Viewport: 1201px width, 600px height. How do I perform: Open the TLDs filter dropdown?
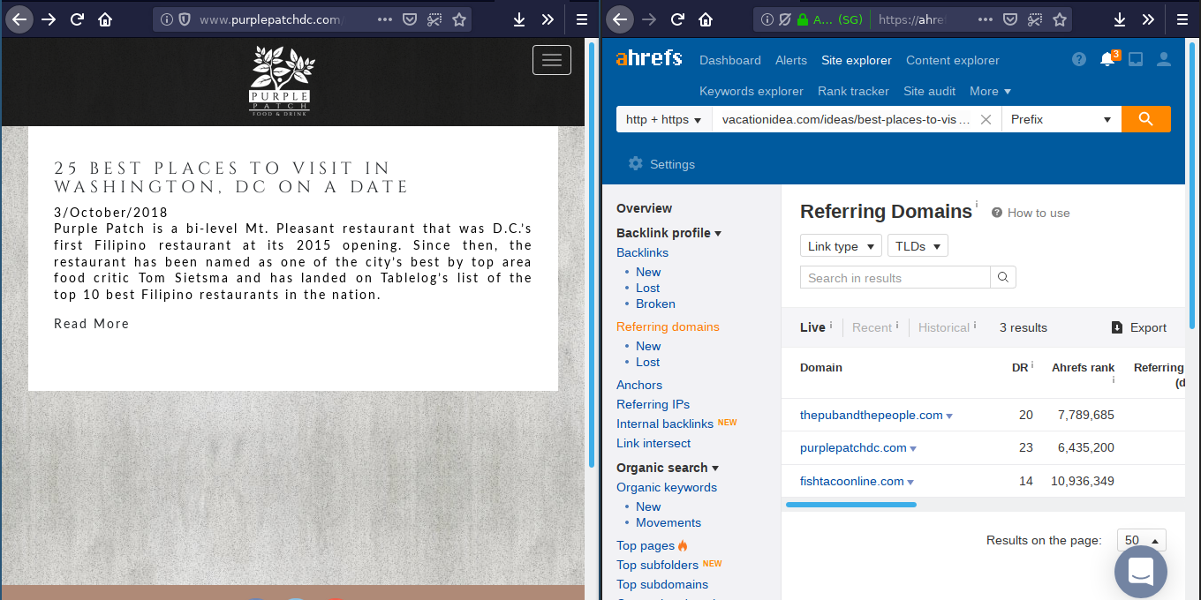(x=918, y=246)
